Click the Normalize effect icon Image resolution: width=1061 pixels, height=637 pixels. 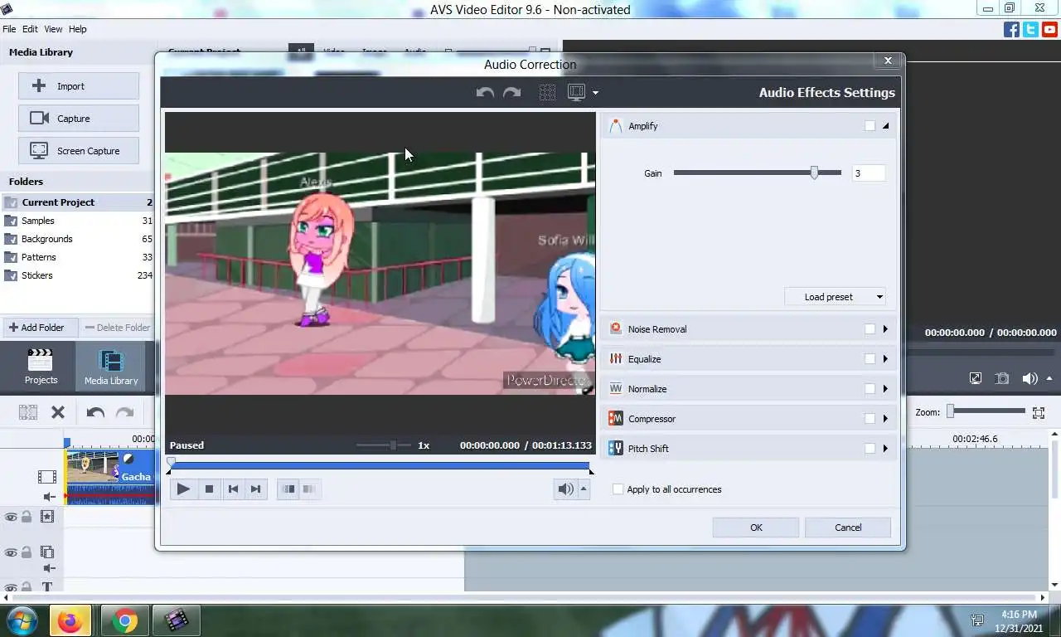click(616, 389)
